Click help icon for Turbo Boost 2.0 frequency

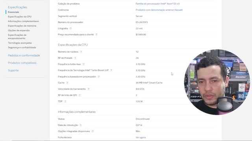[111, 70]
